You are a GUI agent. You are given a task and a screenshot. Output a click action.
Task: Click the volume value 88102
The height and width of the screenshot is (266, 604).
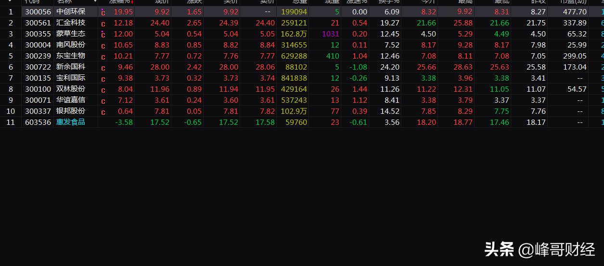point(296,67)
